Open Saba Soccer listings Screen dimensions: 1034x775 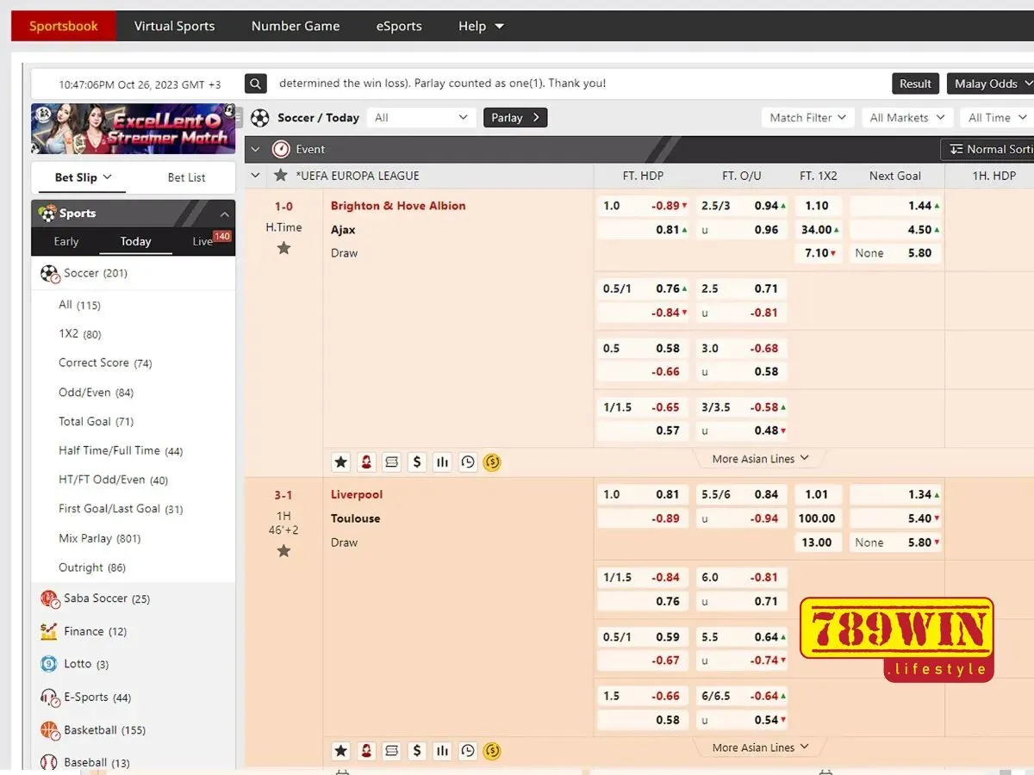click(95, 598)
